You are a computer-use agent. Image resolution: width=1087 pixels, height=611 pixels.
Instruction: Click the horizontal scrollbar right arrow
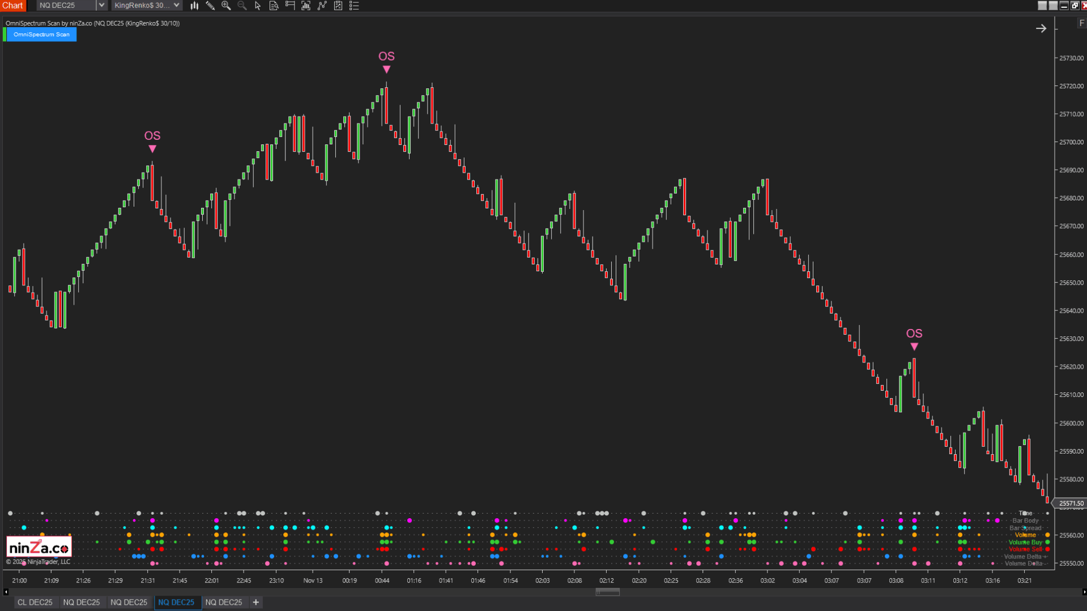coord(1084,592)
